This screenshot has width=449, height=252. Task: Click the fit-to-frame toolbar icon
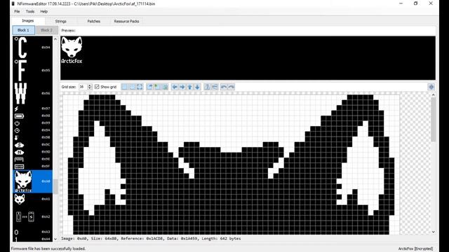(140, 87)
